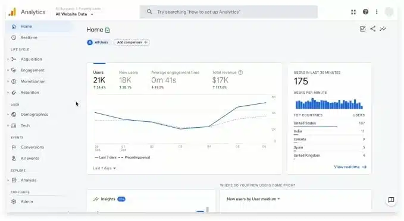Click the All Users segment chip
404x221 pixels.
tap(98, 42)
